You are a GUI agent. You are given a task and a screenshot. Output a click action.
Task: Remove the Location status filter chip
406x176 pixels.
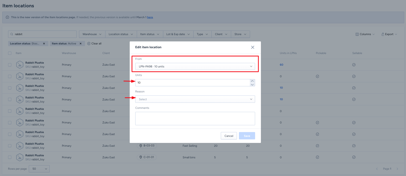click(44, 44)
